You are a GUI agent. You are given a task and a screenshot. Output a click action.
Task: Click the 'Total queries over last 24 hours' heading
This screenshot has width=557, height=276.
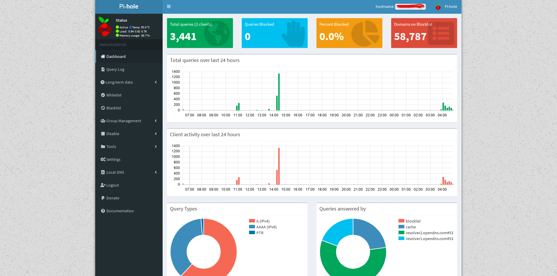click(205, 60)
